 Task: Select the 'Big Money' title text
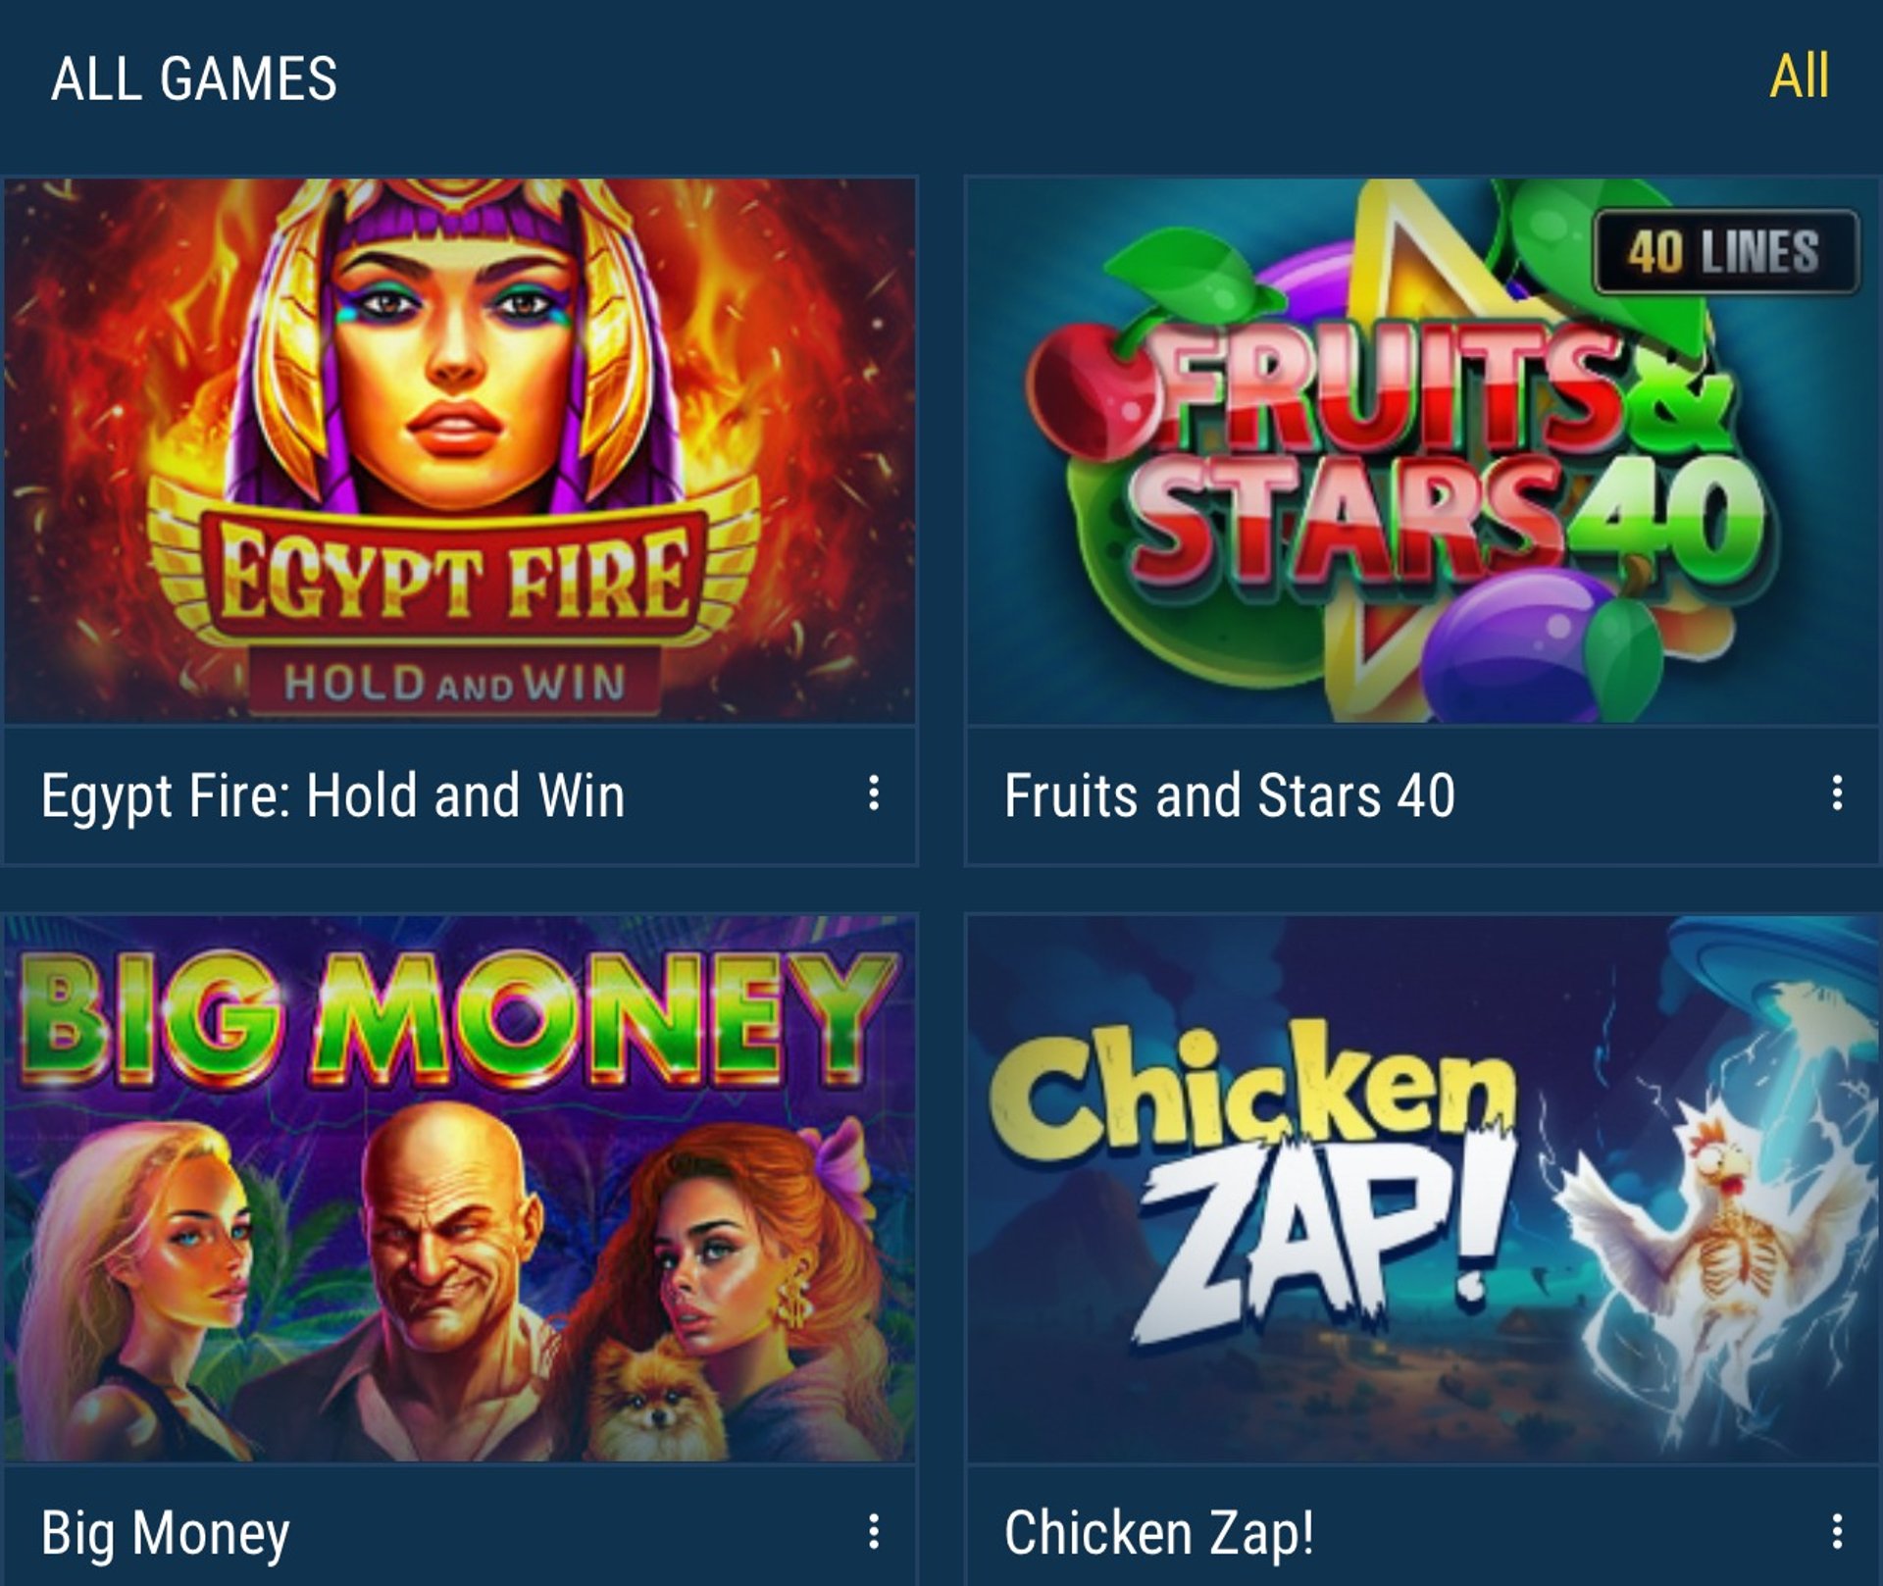[x=165, y=1534]
